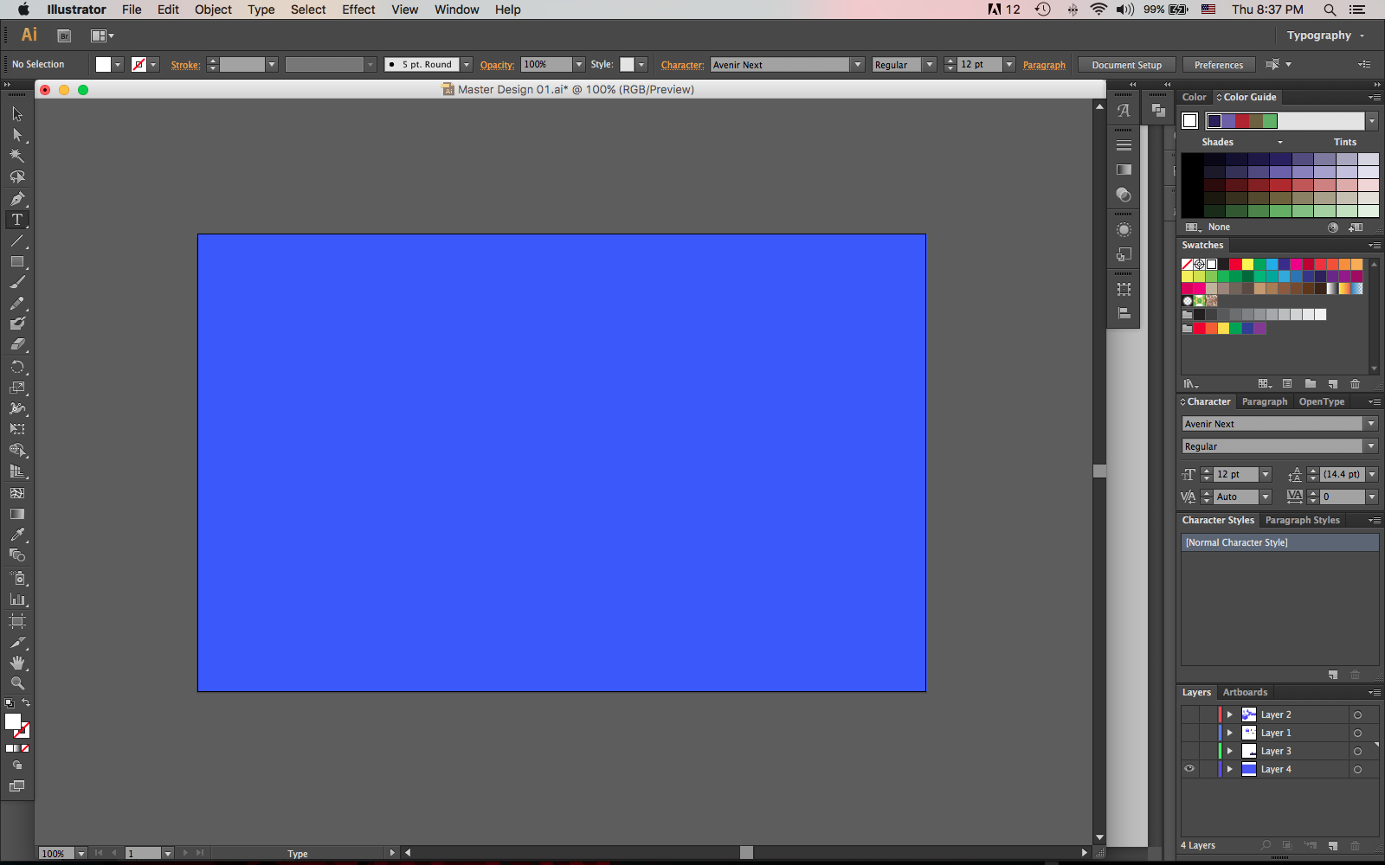Click target circle for Layer 2

(1357, 715)
